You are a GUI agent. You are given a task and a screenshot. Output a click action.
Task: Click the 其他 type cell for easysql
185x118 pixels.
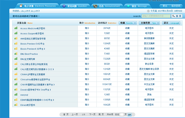tap(149, 94)
